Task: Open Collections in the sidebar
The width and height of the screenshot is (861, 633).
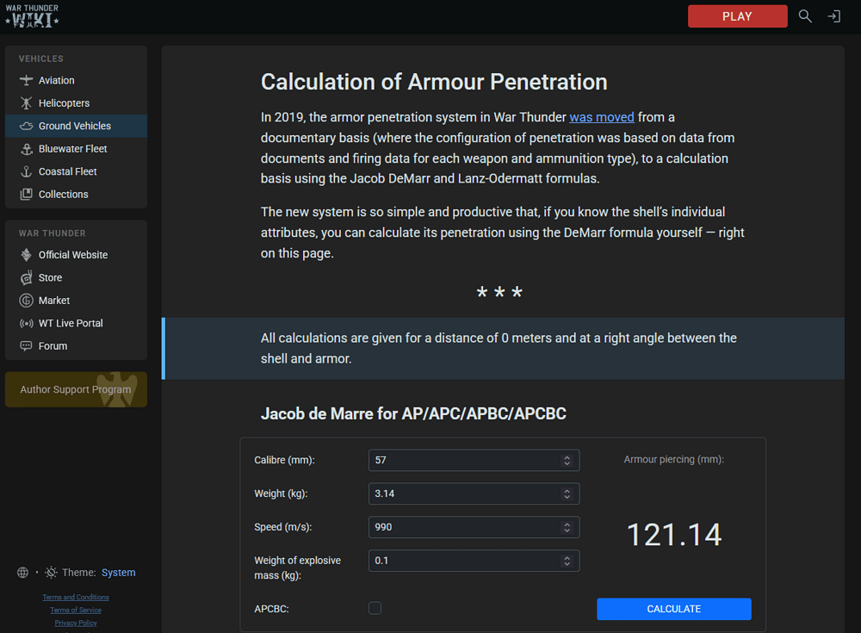Action: tap(63, 195)
